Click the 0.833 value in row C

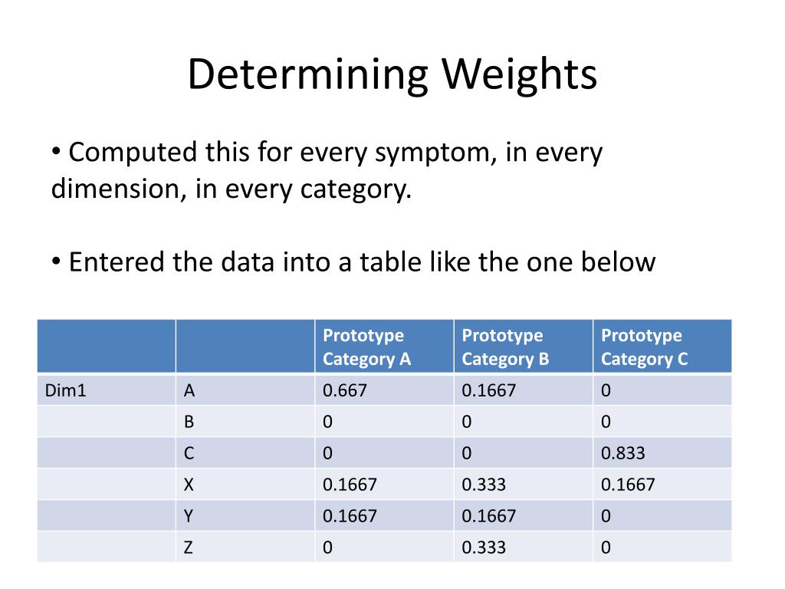(622, 452)
